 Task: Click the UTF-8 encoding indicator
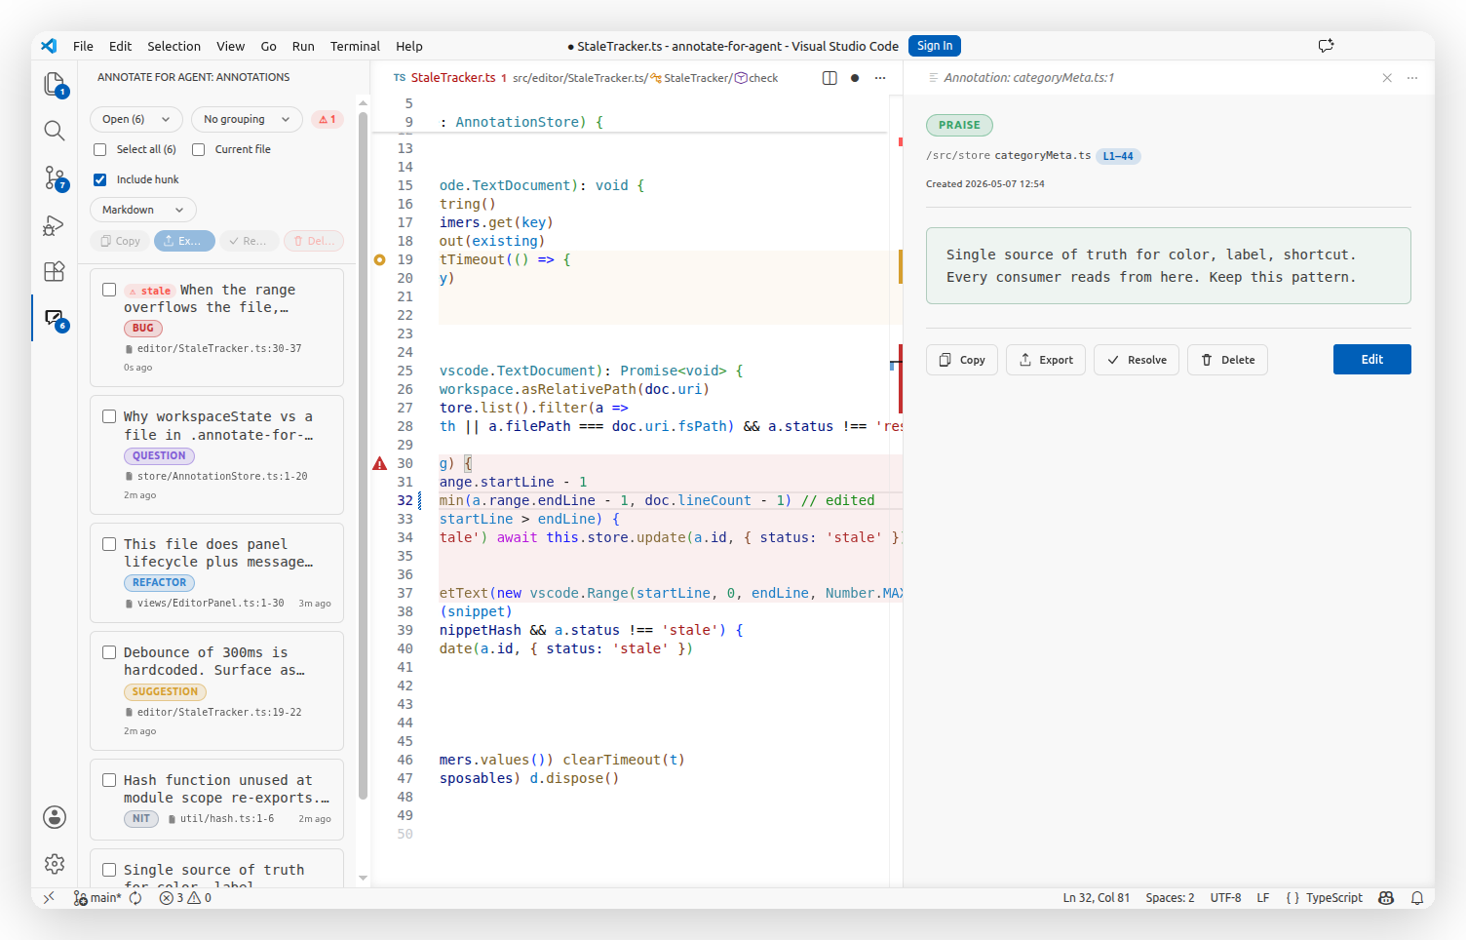[1225, 898]
